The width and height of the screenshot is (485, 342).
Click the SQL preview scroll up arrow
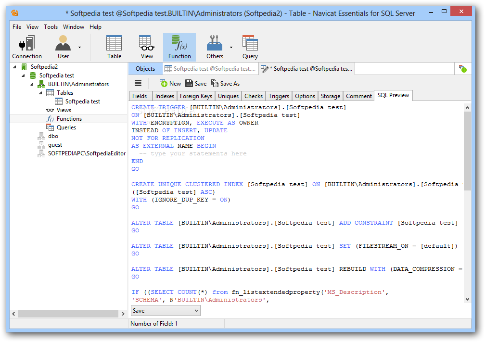click(467, 108)
